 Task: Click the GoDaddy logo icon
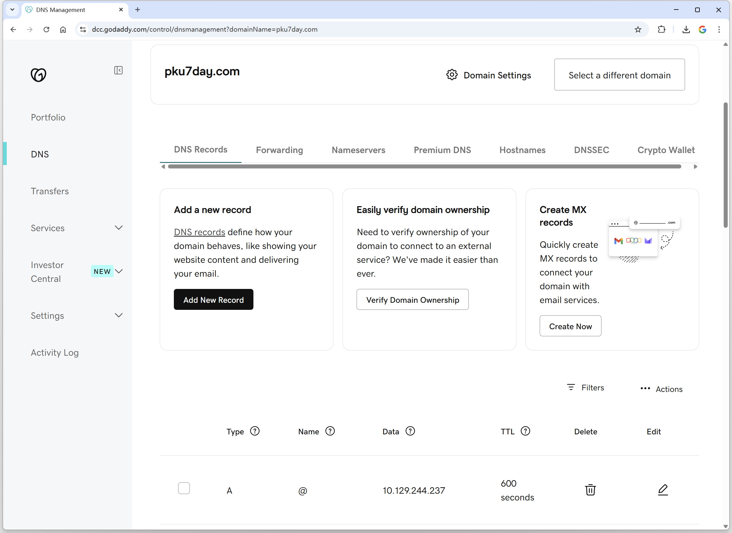(x=38, y=75)
